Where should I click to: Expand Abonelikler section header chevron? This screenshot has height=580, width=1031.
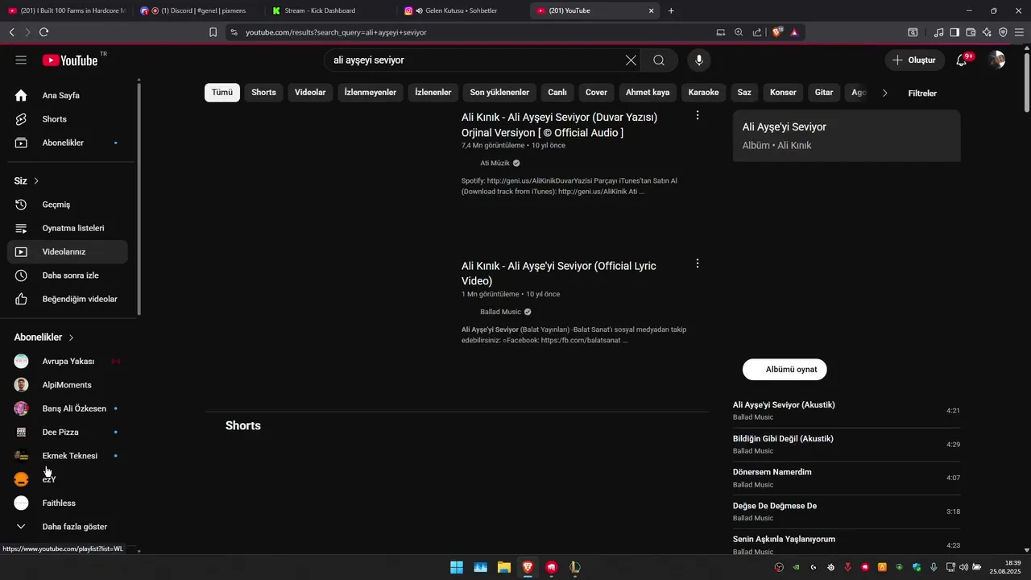(71, 338)
